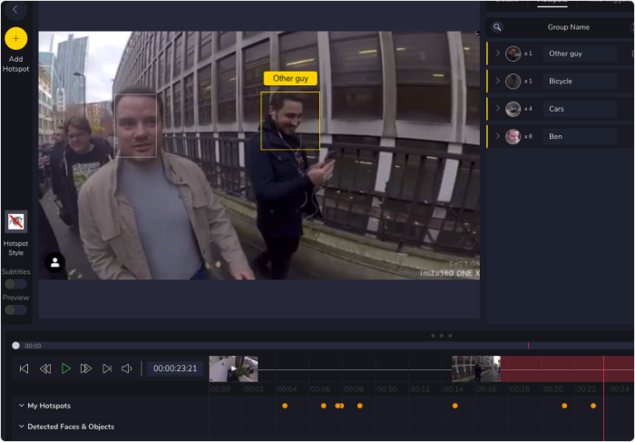Select the hotspot marker near 00:04
This screenshot has width=635, height=442.
(x=285, y=406)
